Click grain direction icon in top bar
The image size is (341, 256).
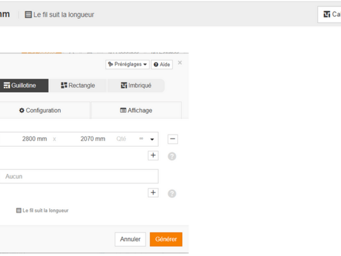tap(28, 15)
